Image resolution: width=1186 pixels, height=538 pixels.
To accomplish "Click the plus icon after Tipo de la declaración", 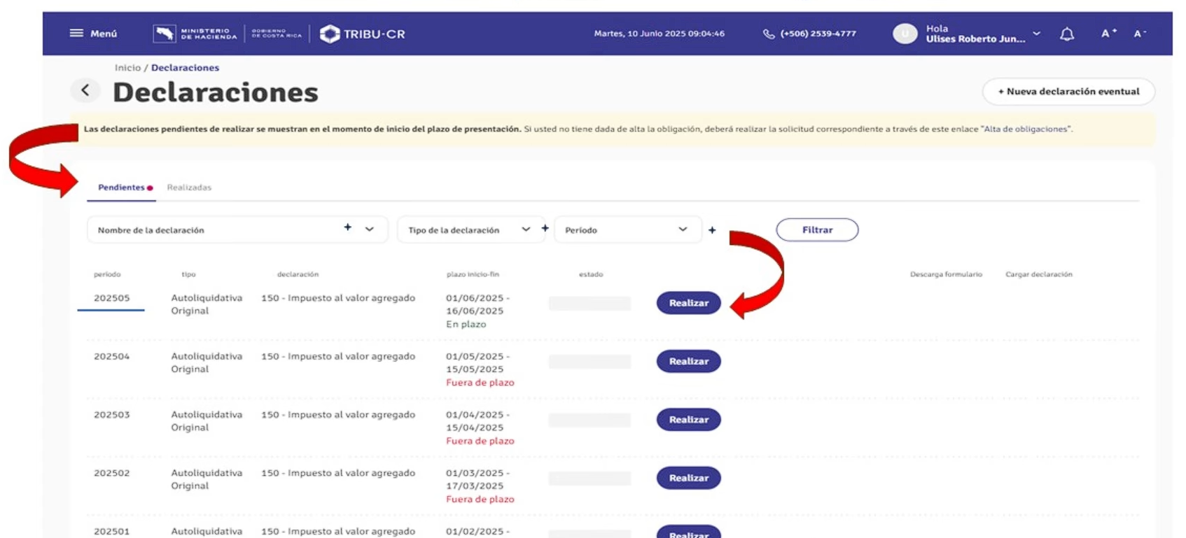I will [545, 228].
